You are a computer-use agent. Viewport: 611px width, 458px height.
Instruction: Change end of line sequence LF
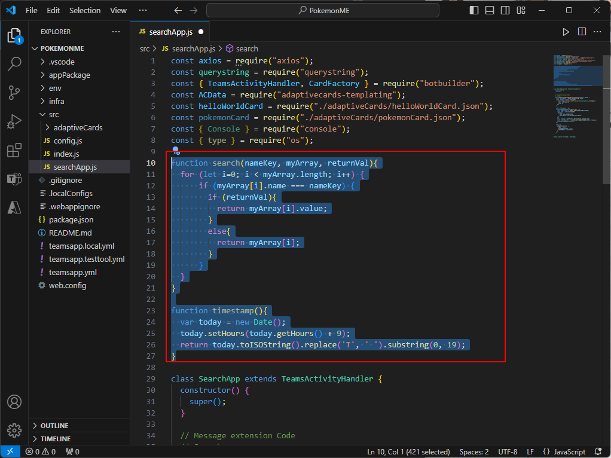[x=530, y=452]
